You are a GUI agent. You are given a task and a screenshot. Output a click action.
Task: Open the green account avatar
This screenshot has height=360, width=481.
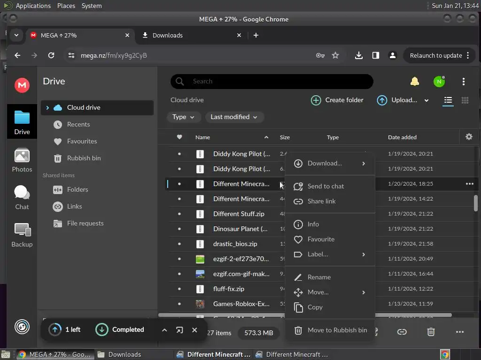click(x=439, y=82)
